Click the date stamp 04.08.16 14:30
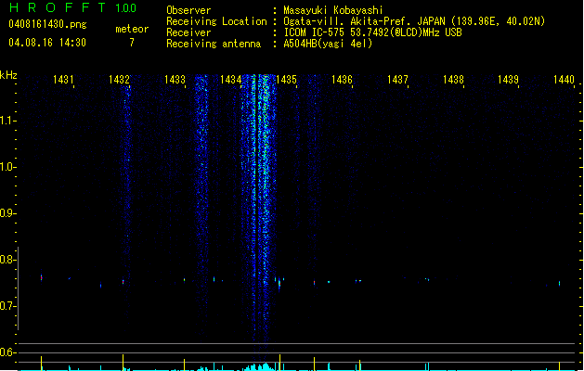584x371 pixels. coord(47,43)
